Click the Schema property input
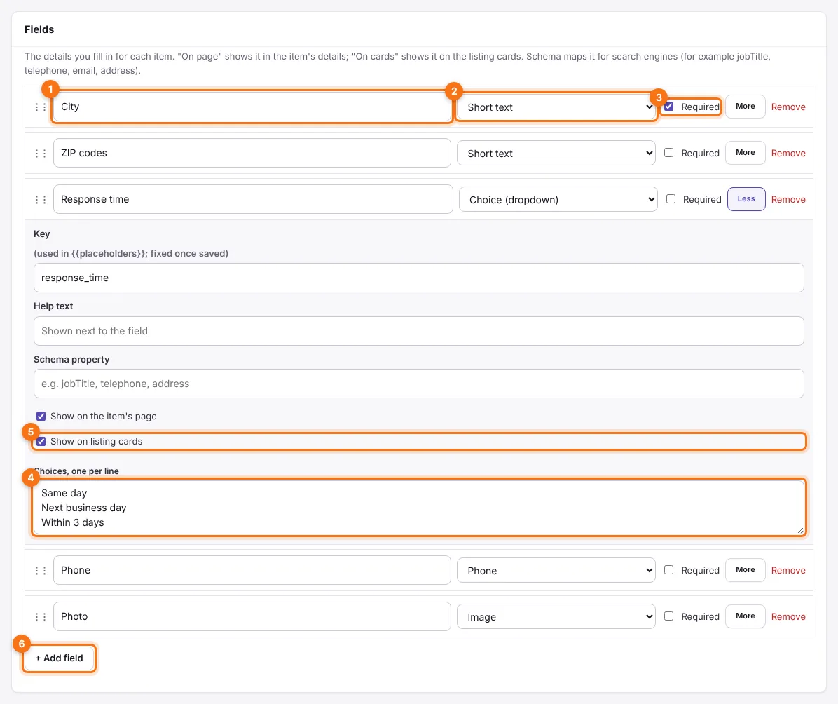The width and height of the screenshot is (838, 704). 418,384
